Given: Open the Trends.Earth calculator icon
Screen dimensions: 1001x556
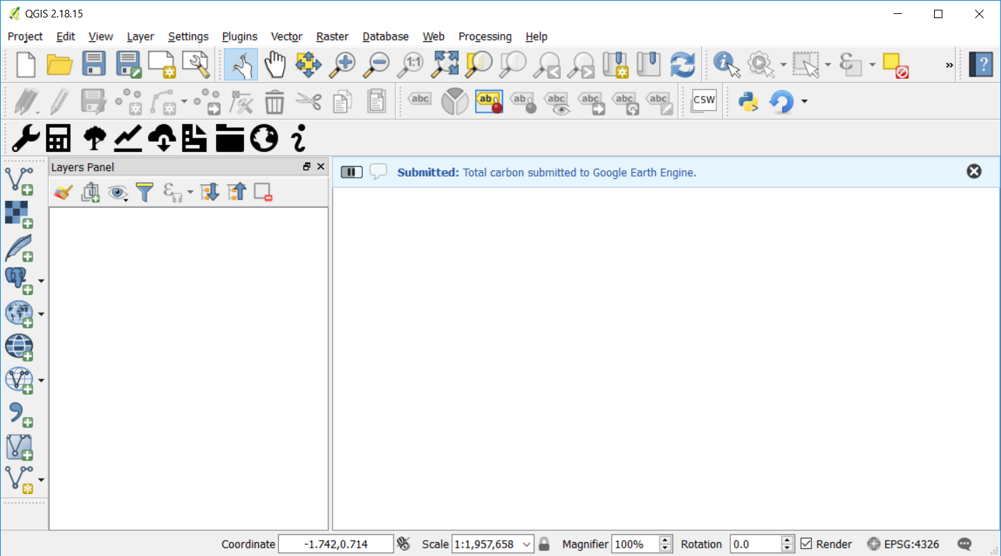Looking at the screenshot, I should [59, 139].
